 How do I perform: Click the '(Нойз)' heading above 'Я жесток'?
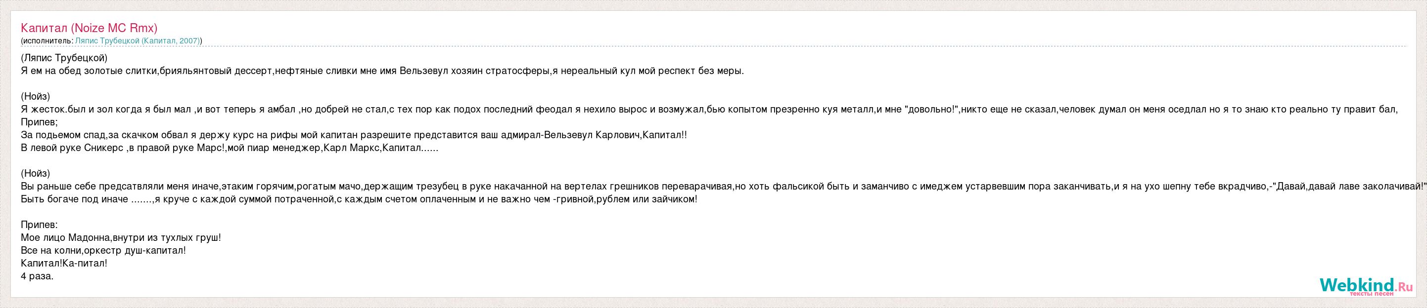pos(36,96)
